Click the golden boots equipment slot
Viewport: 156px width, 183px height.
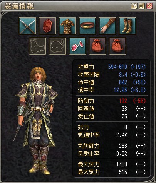(x=127, y=26)
